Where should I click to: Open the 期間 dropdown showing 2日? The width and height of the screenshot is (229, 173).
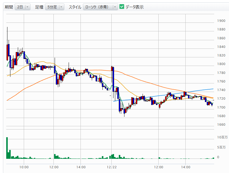click(22, 7)
